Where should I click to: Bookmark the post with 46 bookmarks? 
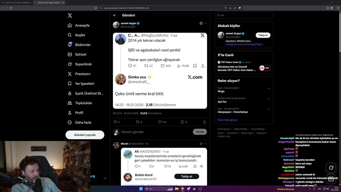tap(184, 122)
